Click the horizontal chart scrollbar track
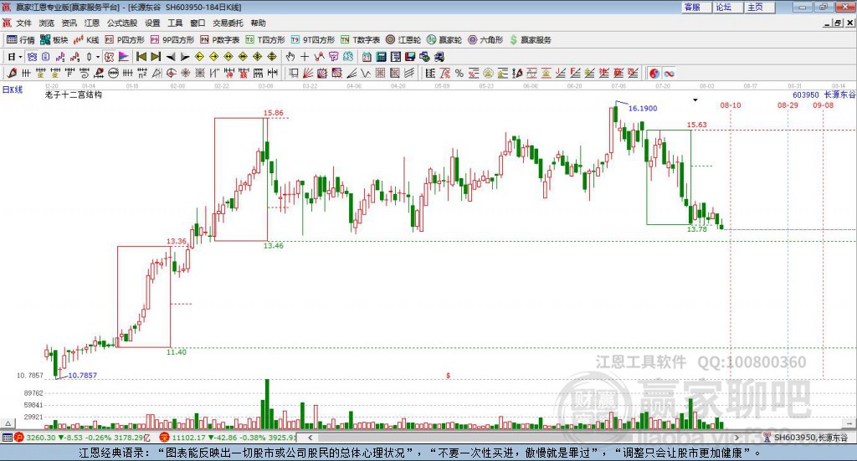The height and width of the screenshot is (461, 857). pos(524,438)
